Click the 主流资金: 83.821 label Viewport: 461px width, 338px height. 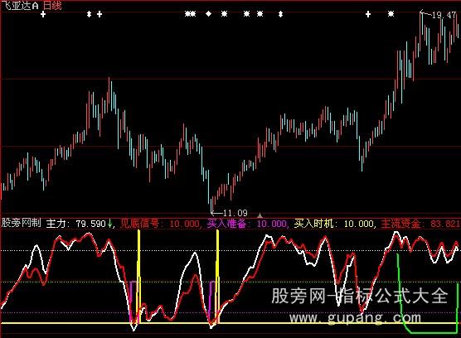420,224
